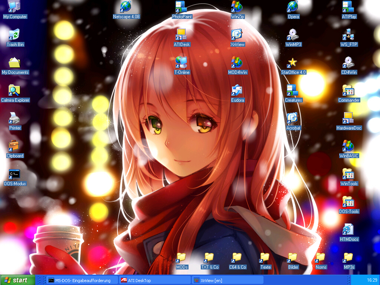The image size is (380, 285).
Task: Click the start button on the taskbar
Action: [x=17, y=280]
